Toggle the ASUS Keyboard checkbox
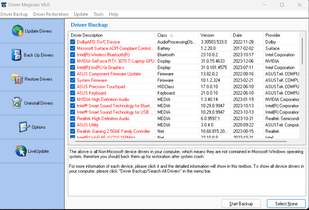Screen dimensions: 309x210 pos(73,93)
